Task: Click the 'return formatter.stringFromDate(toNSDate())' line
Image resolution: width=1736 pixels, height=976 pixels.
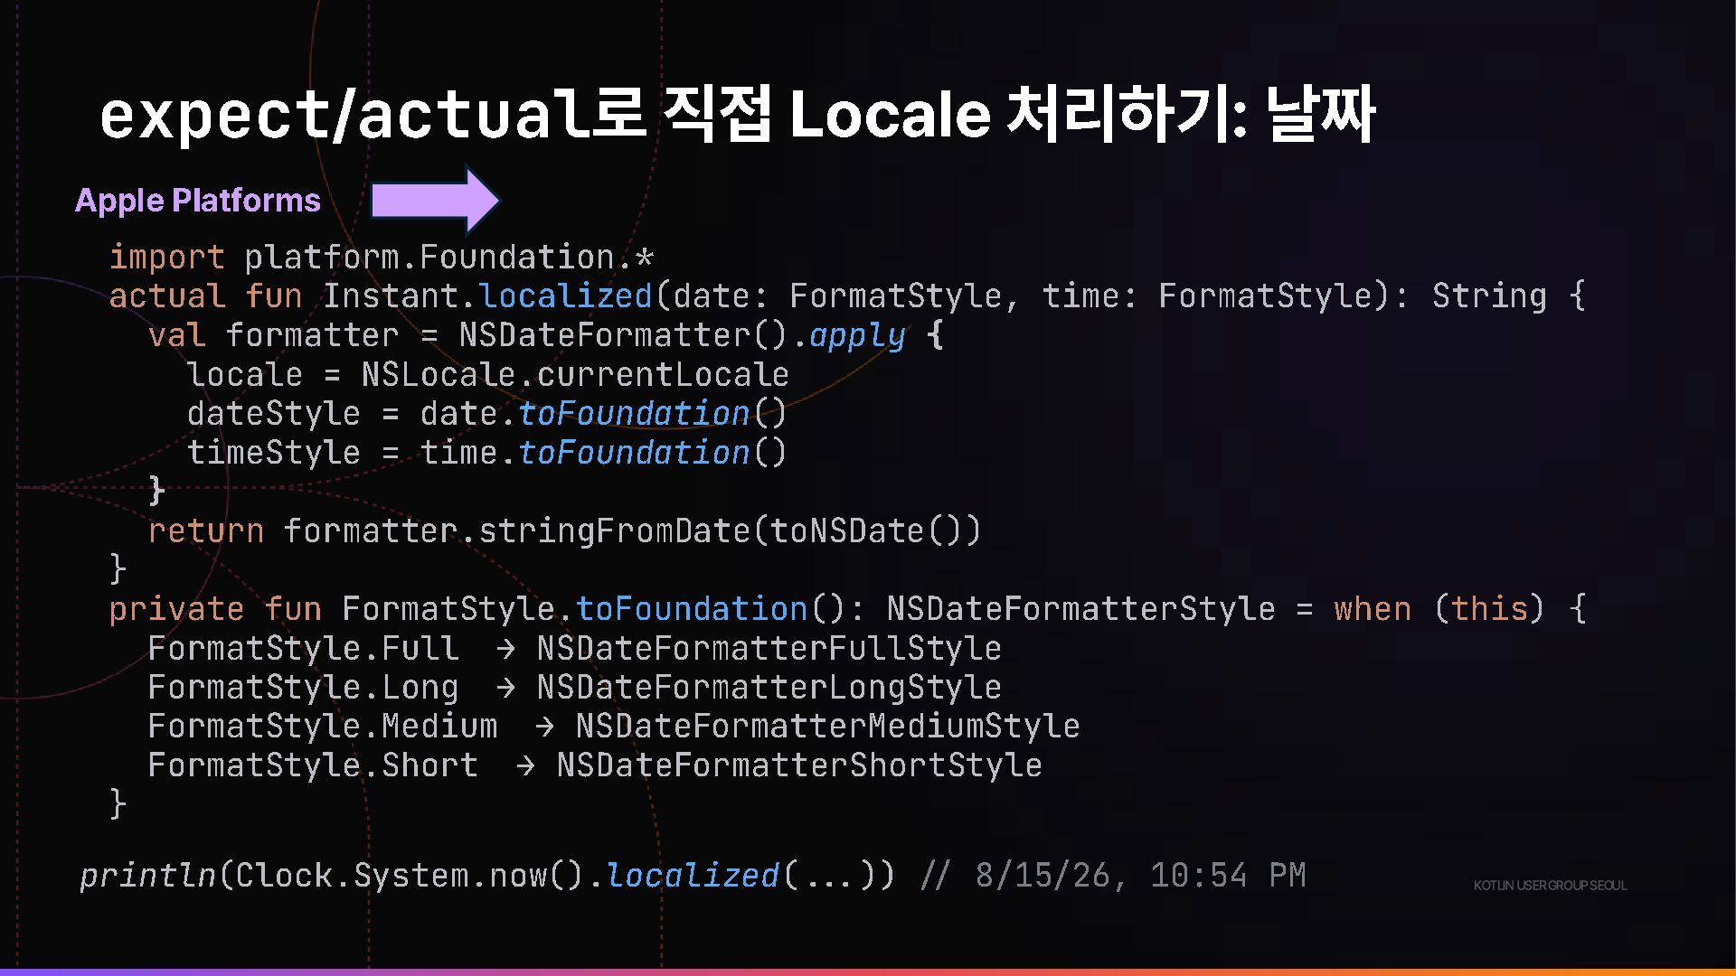Action: 564,531
